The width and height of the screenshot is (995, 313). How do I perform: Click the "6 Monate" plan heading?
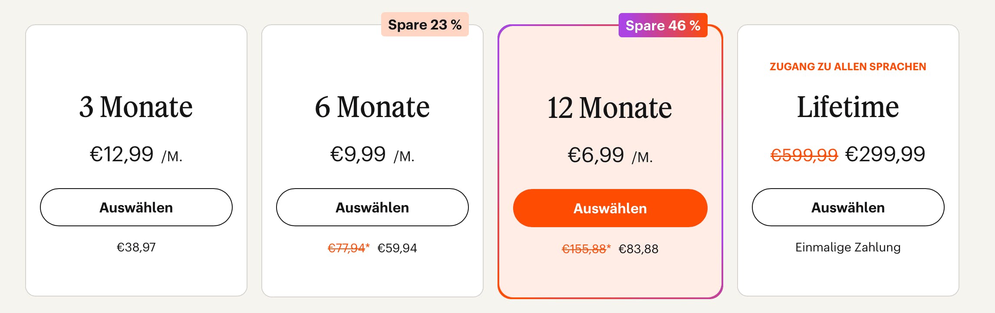[372, 107]
